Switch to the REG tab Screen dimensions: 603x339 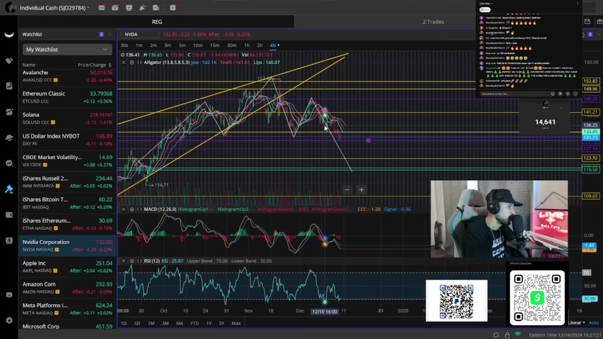point(157,22)
